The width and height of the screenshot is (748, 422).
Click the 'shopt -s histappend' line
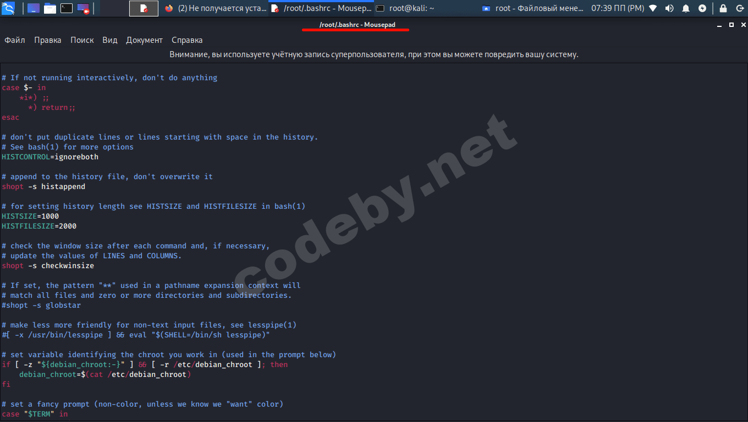[43, 186]
